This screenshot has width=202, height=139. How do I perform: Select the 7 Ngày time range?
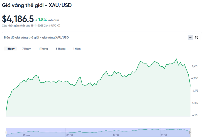click(27, 49)
